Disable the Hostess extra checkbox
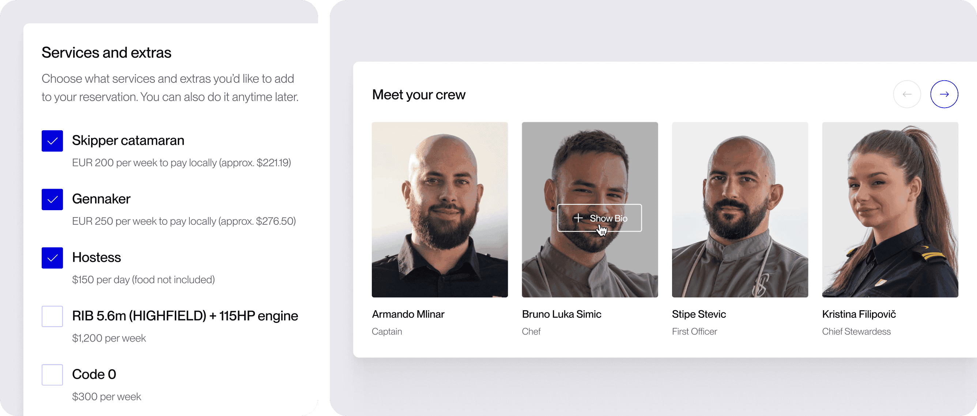The height and width of the screenshot is (416, 977). pyautogui.click(x=52, y=258)
